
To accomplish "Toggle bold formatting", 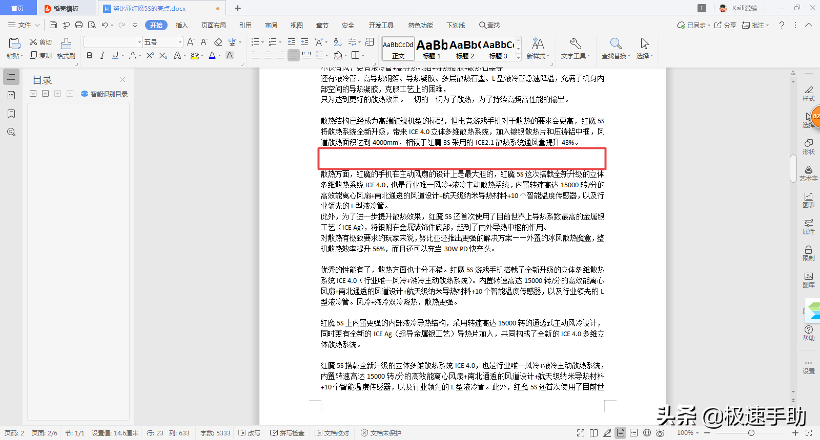I will click(90, 55).
